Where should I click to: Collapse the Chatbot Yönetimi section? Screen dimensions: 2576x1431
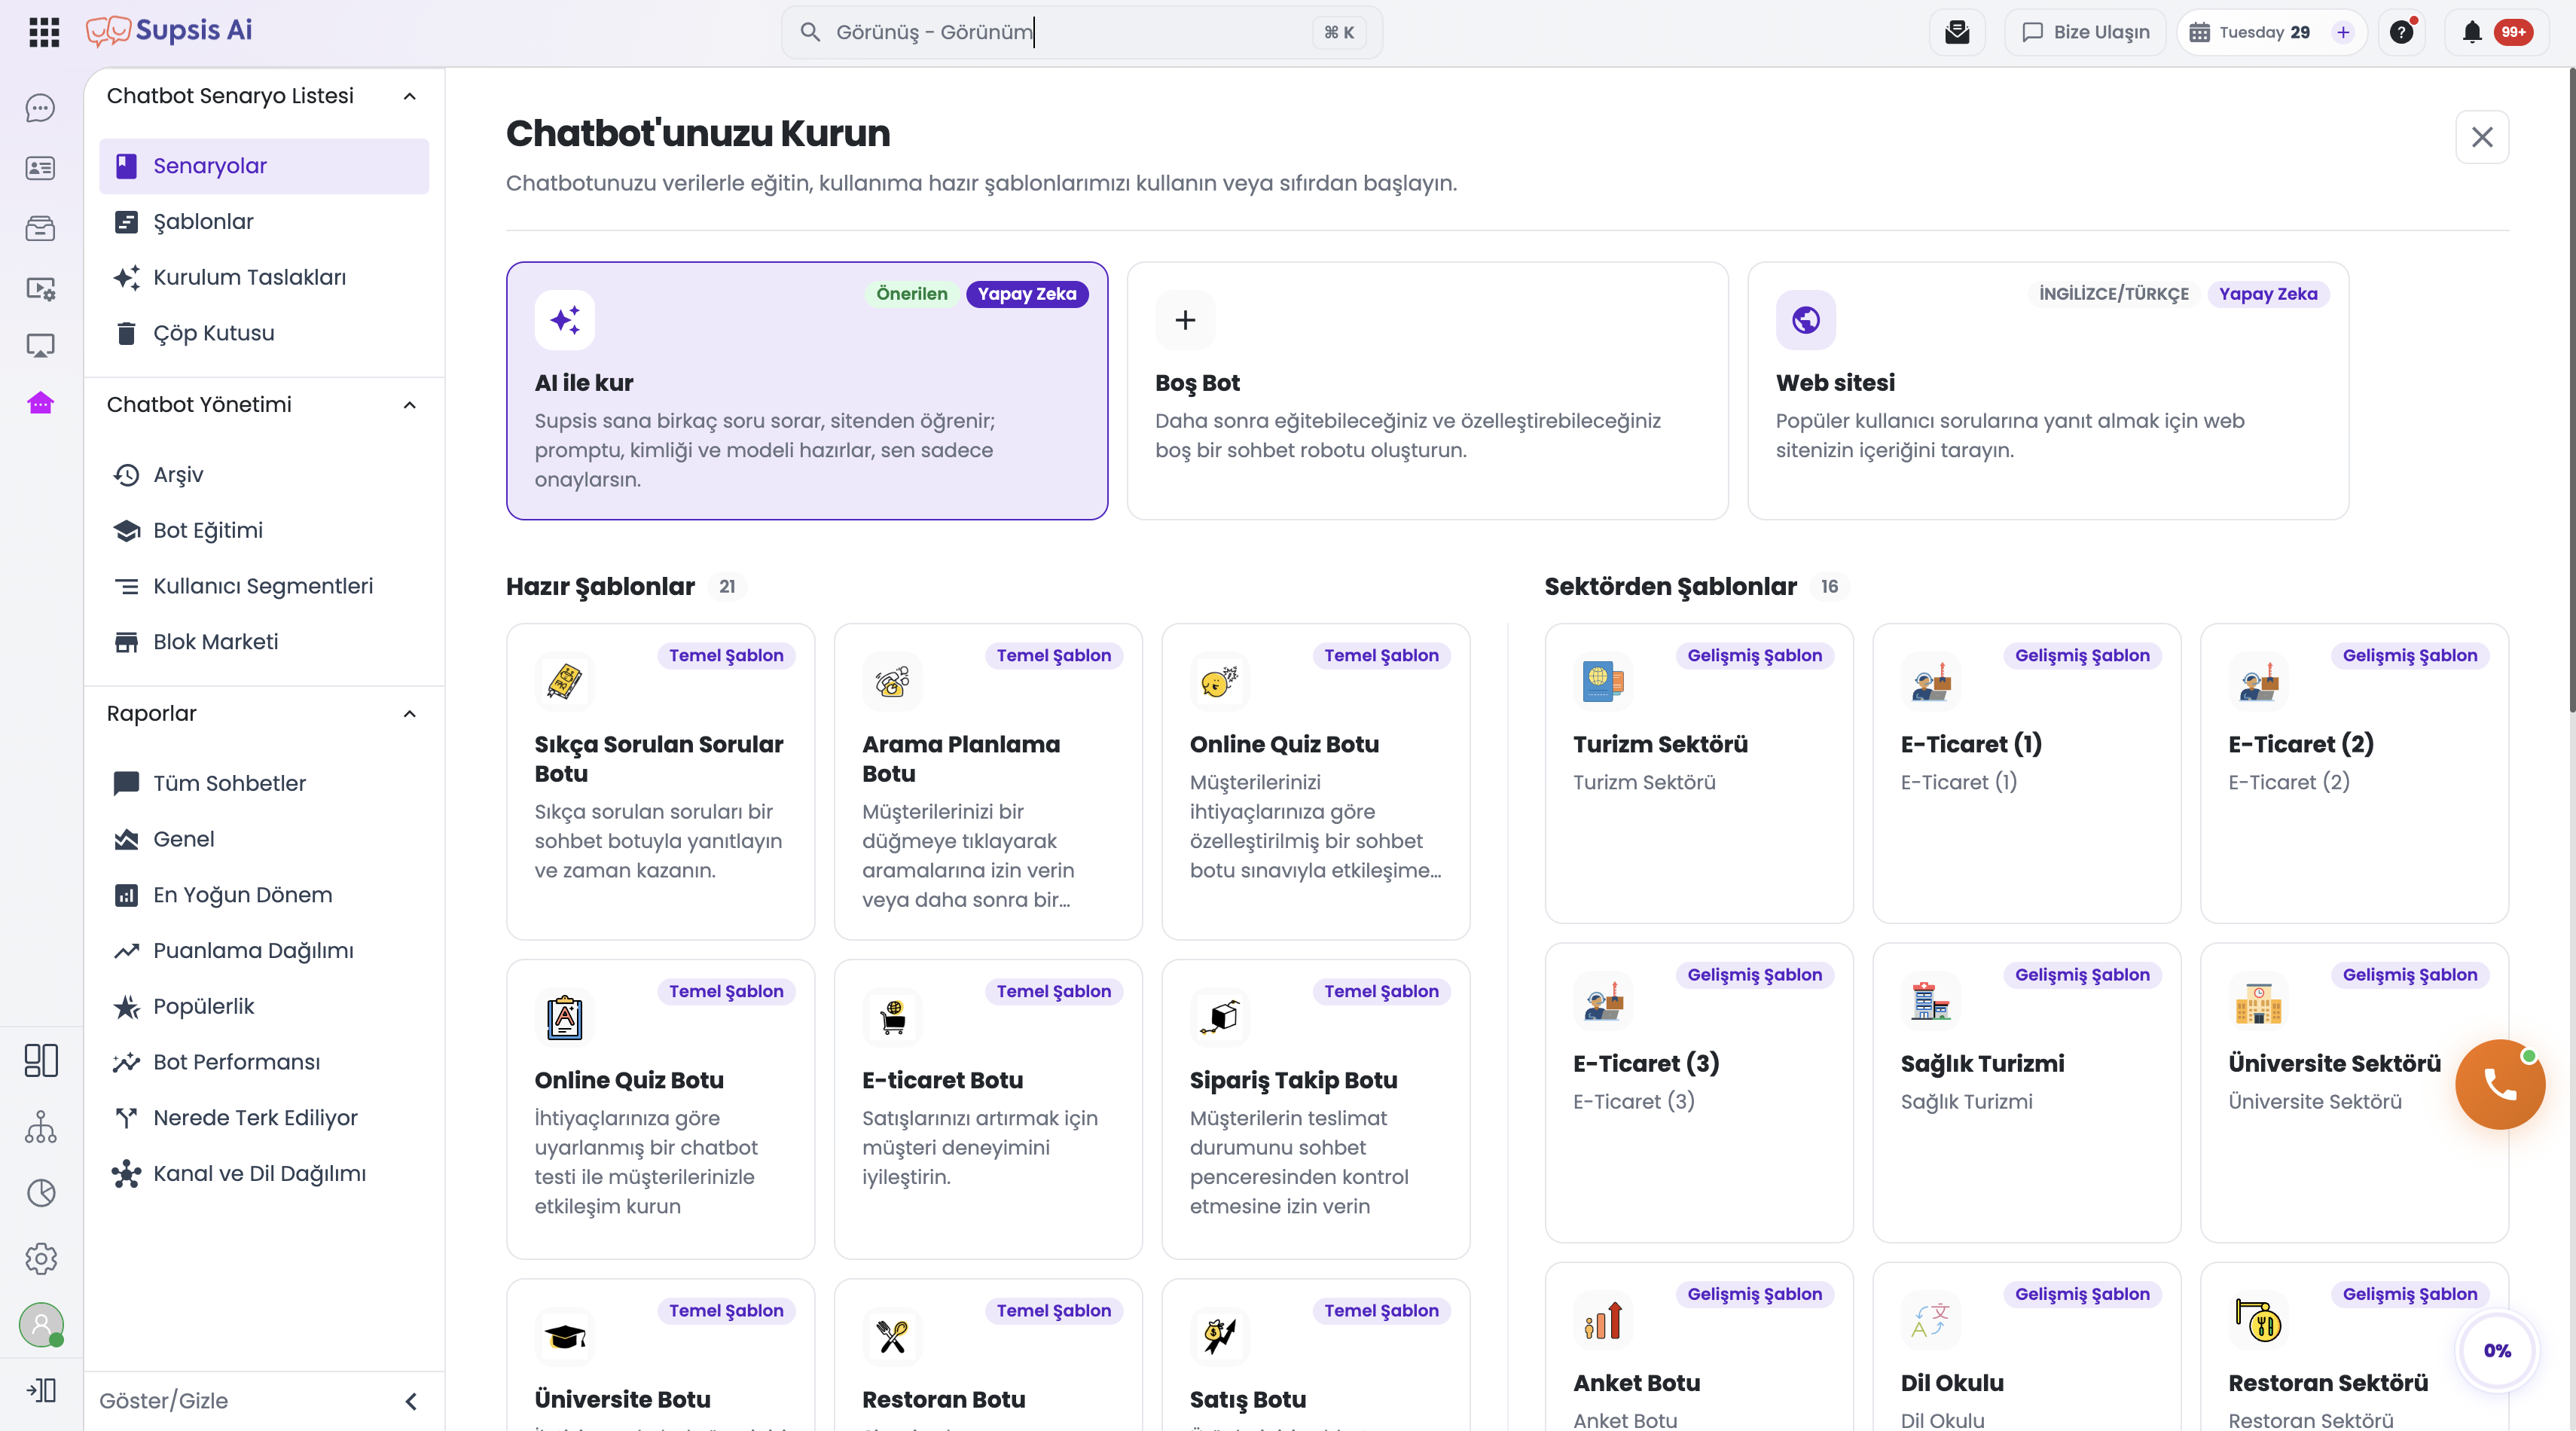409,405
